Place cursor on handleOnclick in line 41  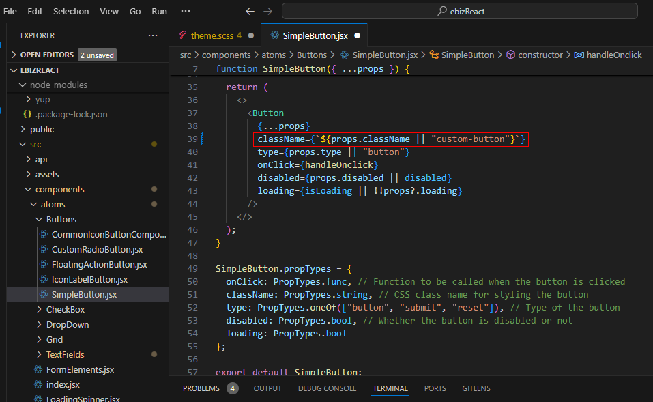pos(339,165)
